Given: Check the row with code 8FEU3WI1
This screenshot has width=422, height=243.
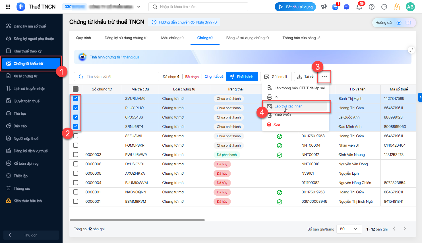Looking at the screenshot, I should [x=76, y=136].
